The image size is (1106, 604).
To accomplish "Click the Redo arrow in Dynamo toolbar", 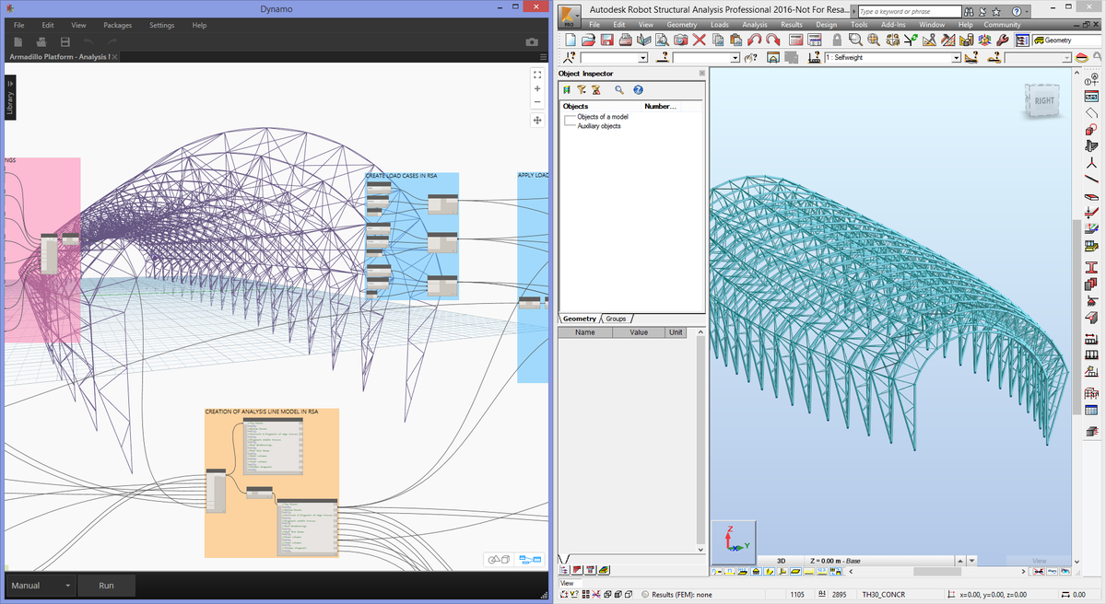I will (112, 42).
